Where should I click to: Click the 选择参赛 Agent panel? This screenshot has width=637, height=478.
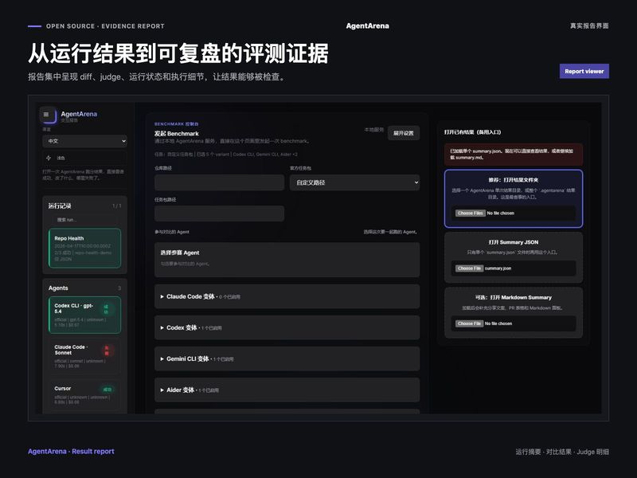tap(287, 260)
